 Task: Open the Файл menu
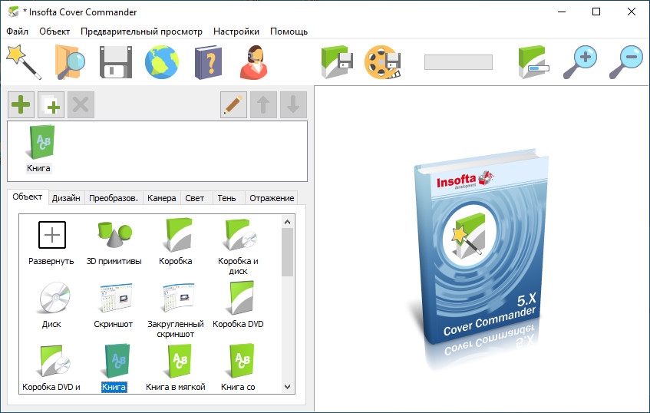coord(17,31)
